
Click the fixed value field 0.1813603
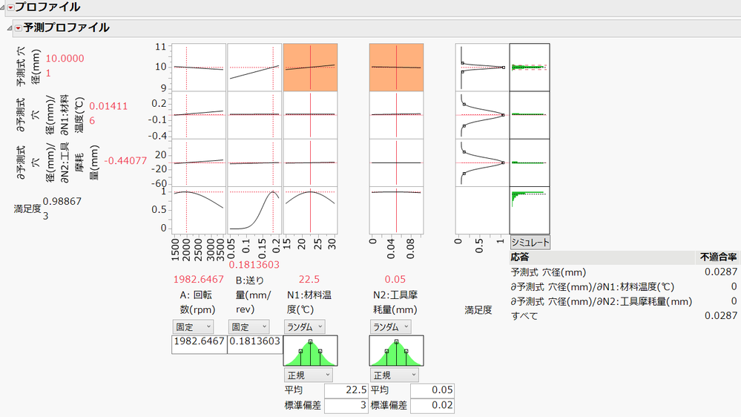pos(254,344)
